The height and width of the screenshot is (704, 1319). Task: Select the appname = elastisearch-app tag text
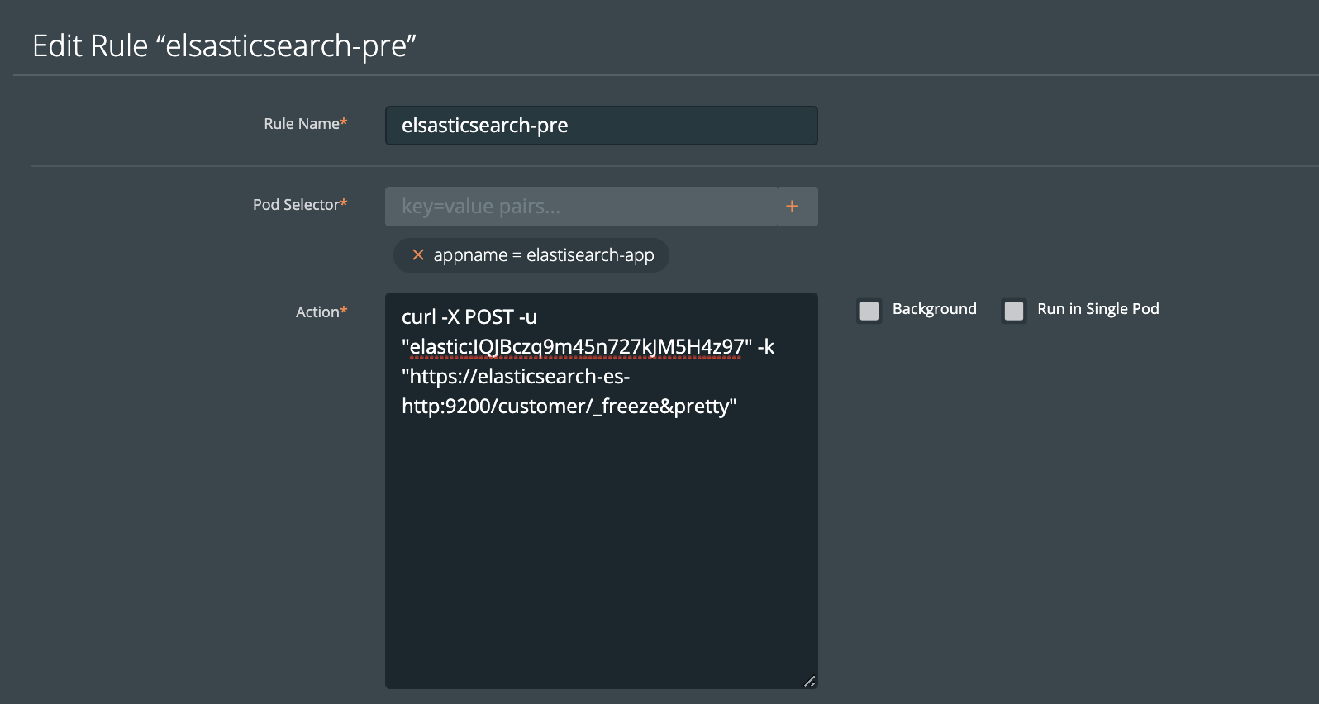pos(543,255)
